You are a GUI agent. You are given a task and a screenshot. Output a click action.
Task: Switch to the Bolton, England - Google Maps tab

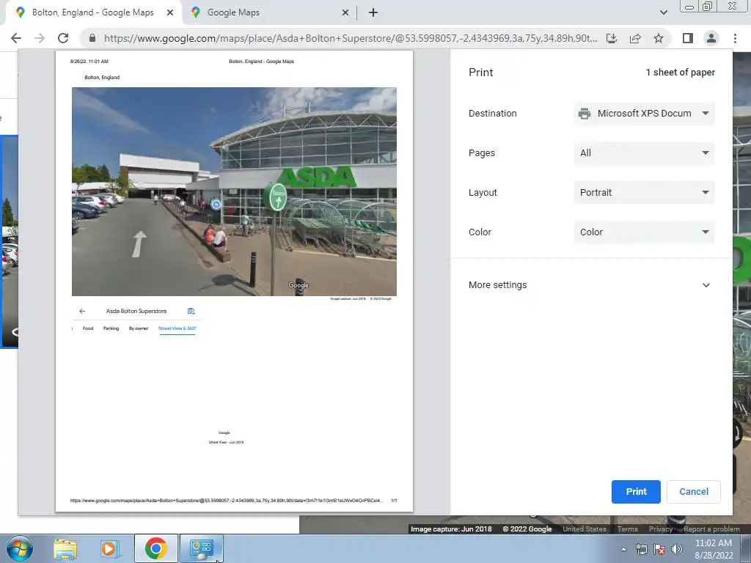tap(92, 12)
